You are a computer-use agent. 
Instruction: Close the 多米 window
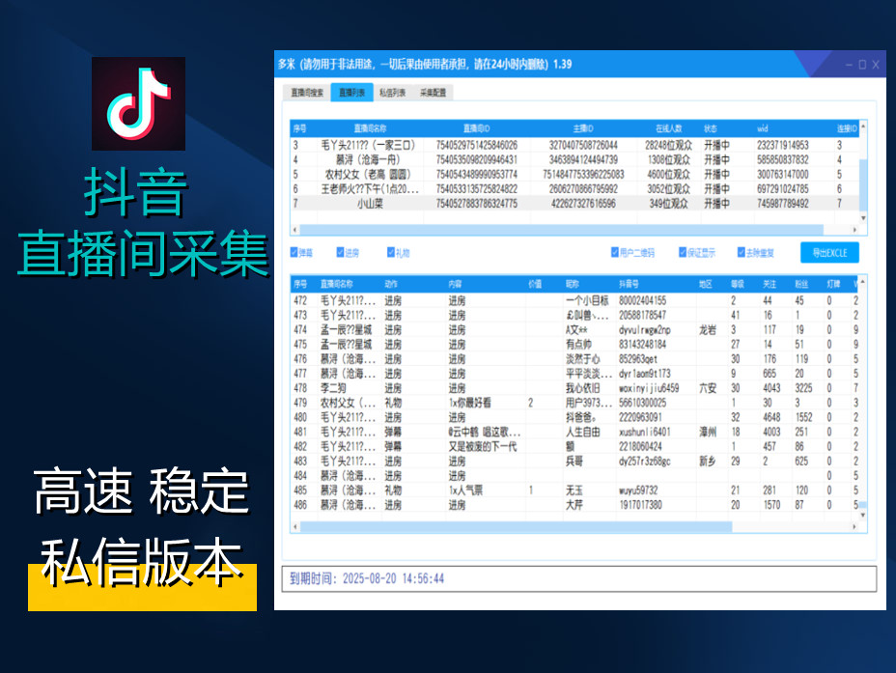click(x=876, y=65)
